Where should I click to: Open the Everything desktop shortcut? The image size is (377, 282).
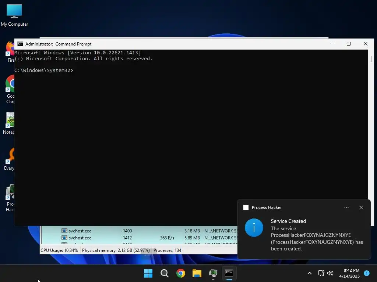tap(10, 159)
